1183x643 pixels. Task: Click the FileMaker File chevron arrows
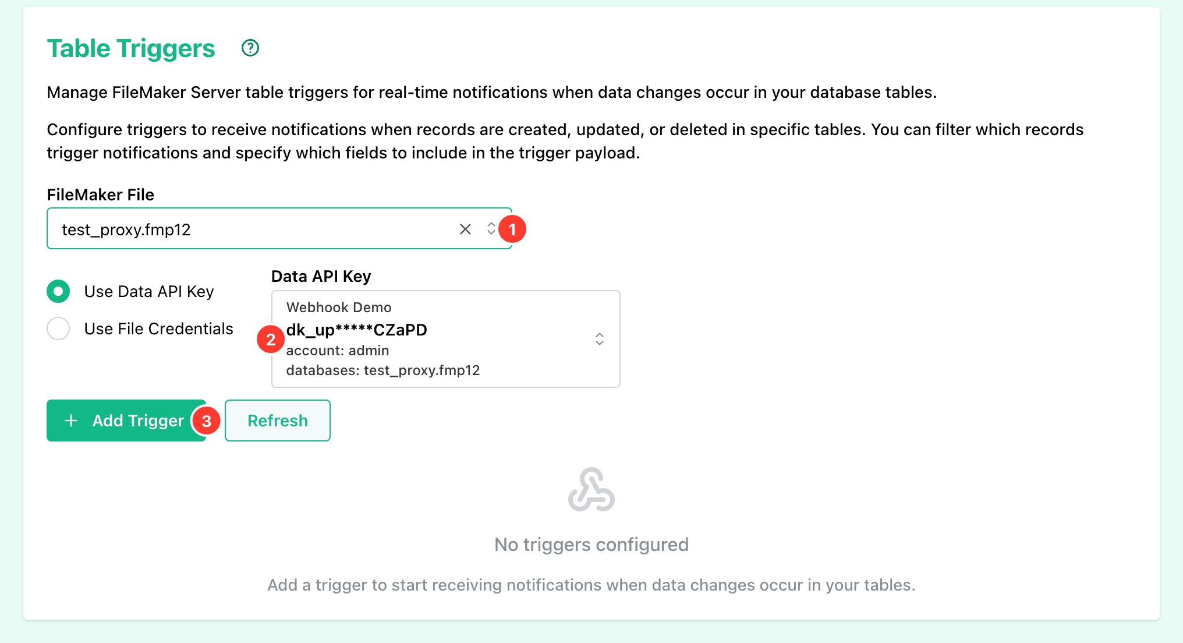[x=491, y=228]
